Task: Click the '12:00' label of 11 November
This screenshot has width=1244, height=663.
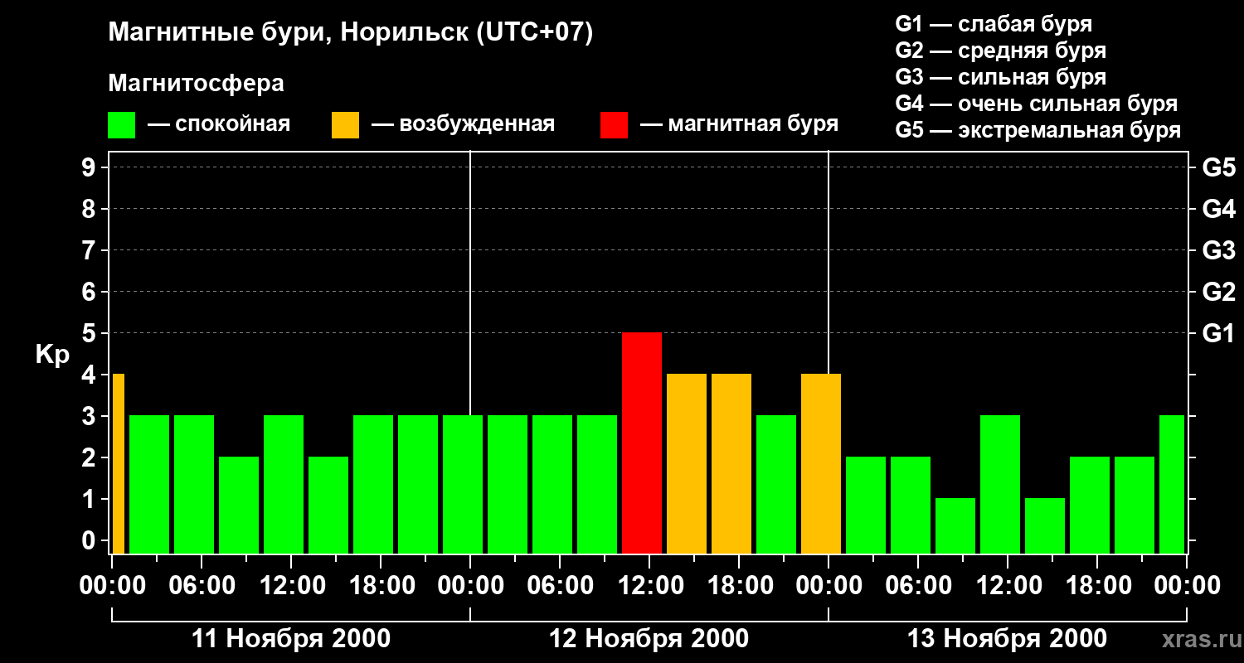Action: [291, 586]
